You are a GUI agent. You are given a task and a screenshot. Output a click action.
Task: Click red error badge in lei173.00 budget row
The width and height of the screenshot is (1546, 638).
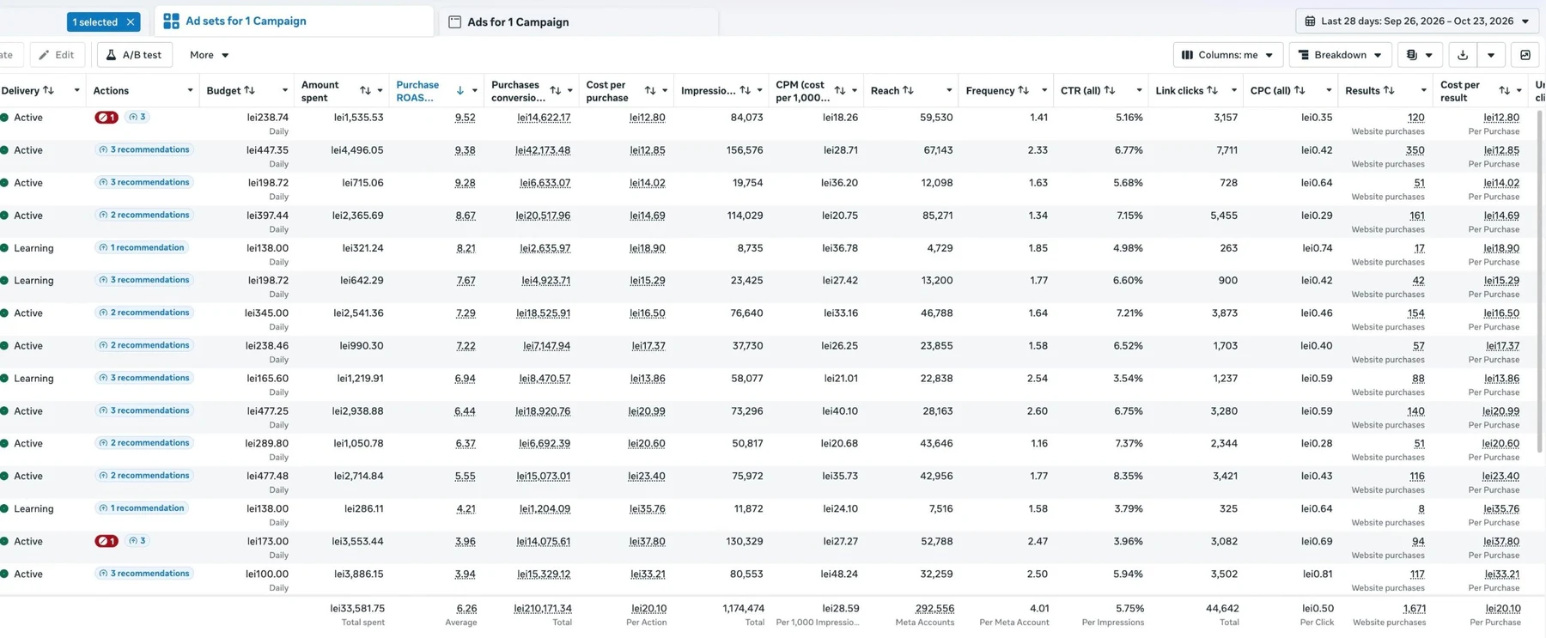point(107,541)
